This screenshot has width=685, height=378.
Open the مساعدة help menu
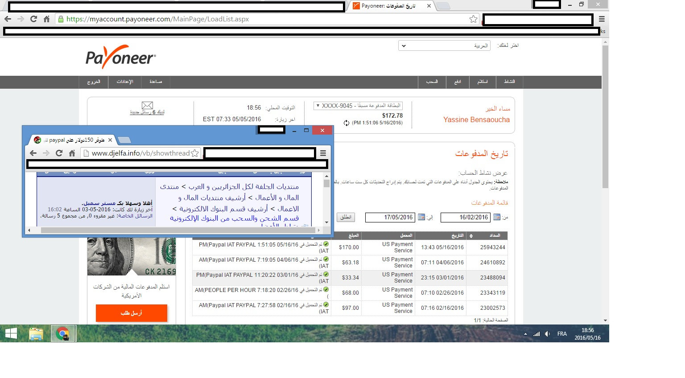click(156, 82)
